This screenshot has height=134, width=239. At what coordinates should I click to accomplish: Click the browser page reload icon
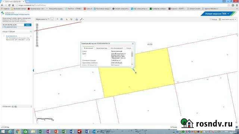click(x=9, y=5)
